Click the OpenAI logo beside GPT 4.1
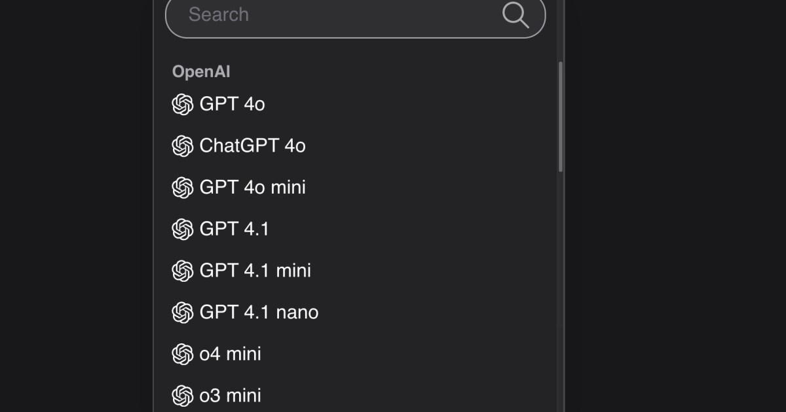786x412 pixels. [182, 229]
